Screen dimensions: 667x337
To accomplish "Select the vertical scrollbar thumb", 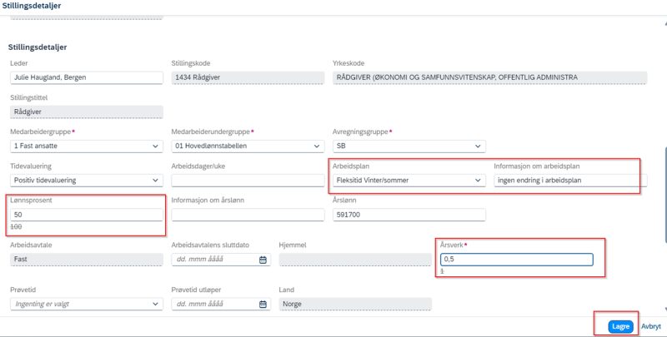I will tap(664, 196).
